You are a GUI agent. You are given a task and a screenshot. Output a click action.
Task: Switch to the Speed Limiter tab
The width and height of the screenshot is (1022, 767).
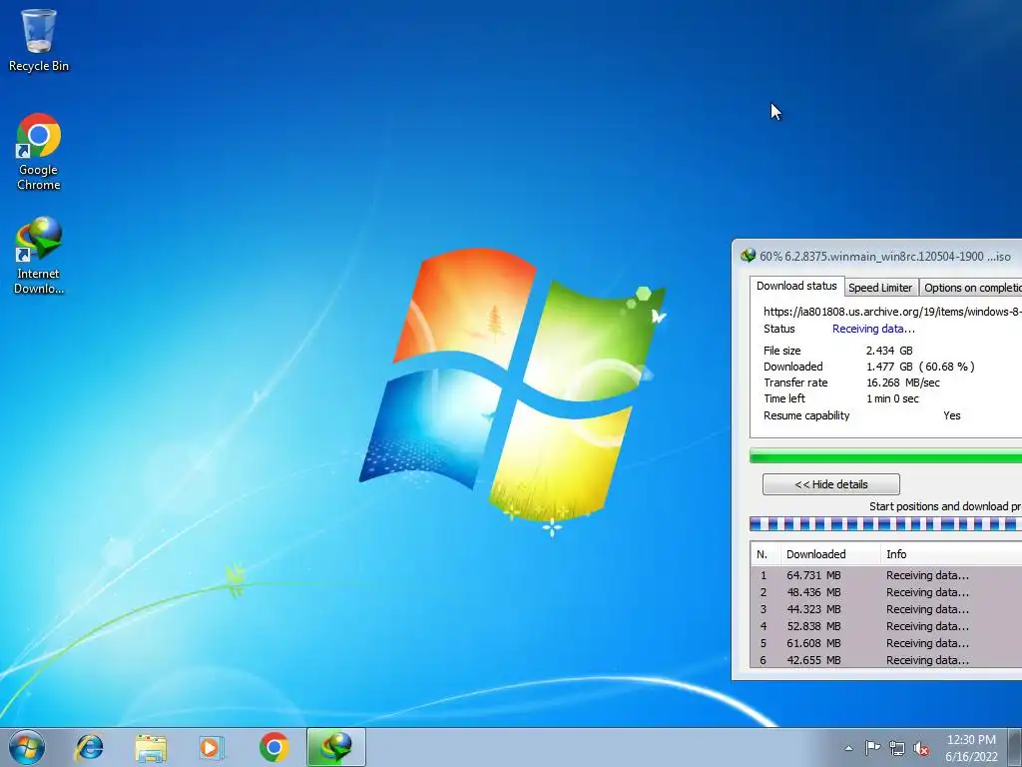point(880,288)
